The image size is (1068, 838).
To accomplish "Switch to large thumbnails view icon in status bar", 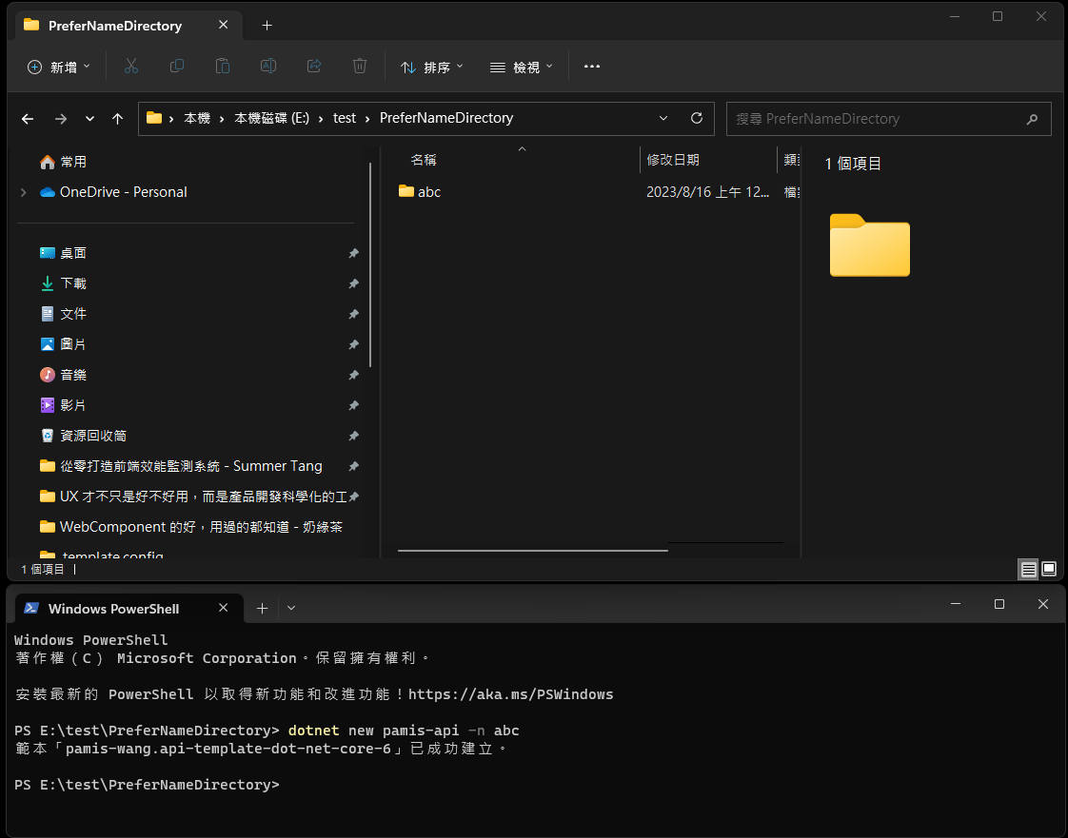I will (1049, 569).
